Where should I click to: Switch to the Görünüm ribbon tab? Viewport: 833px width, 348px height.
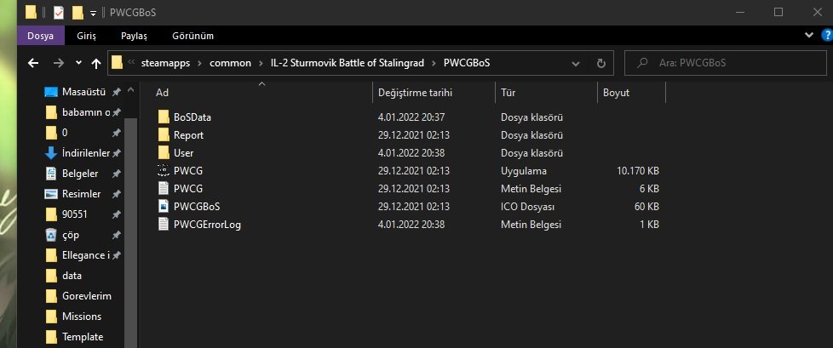tap(192, 36)
